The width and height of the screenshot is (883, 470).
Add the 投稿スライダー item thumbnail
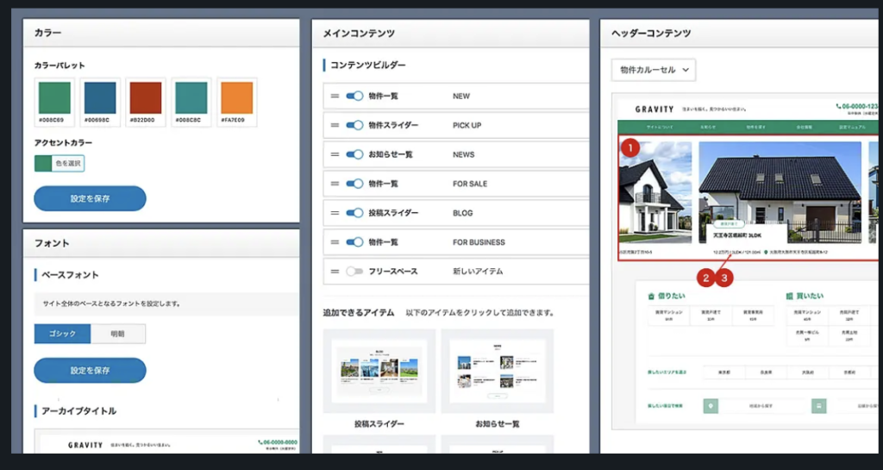tap(379, 369)
